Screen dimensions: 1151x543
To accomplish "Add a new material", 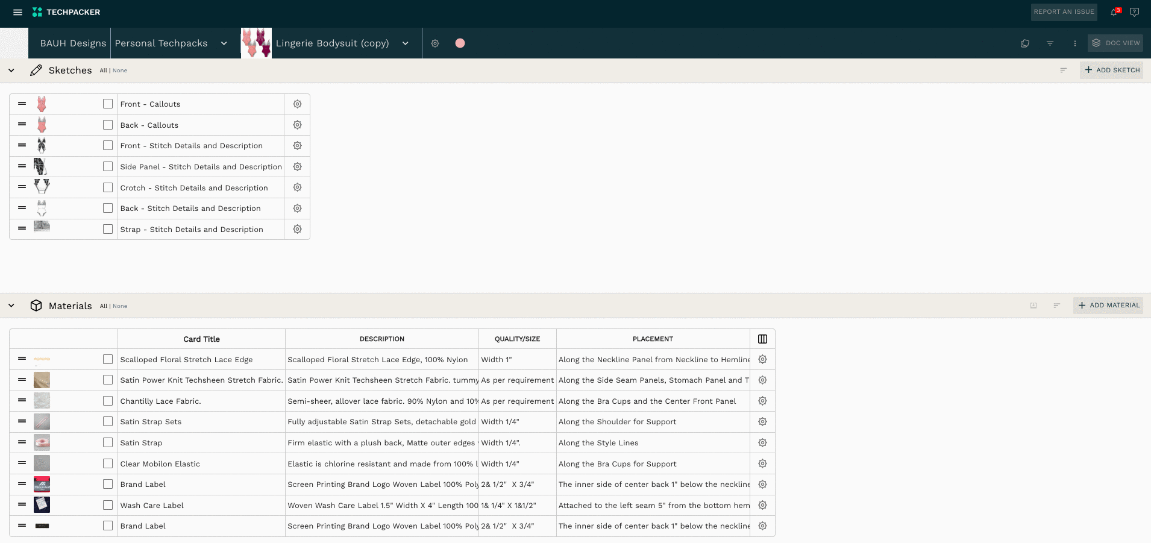I will 1108,306.
